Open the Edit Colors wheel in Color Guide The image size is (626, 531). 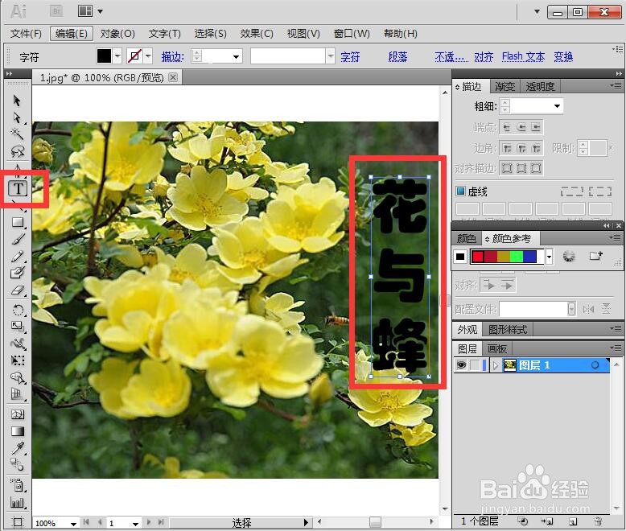click(x=569, y=256)
